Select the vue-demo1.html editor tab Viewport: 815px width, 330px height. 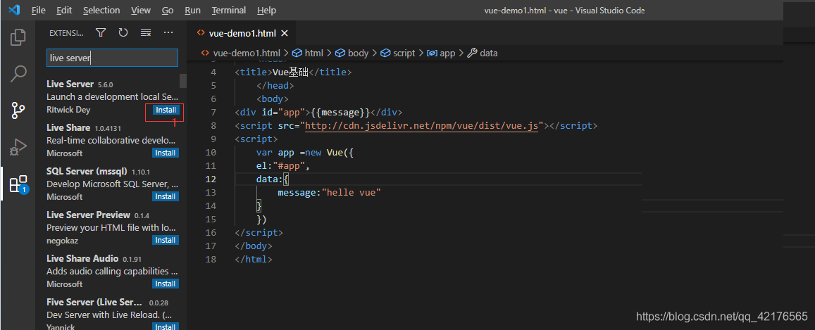241,33
